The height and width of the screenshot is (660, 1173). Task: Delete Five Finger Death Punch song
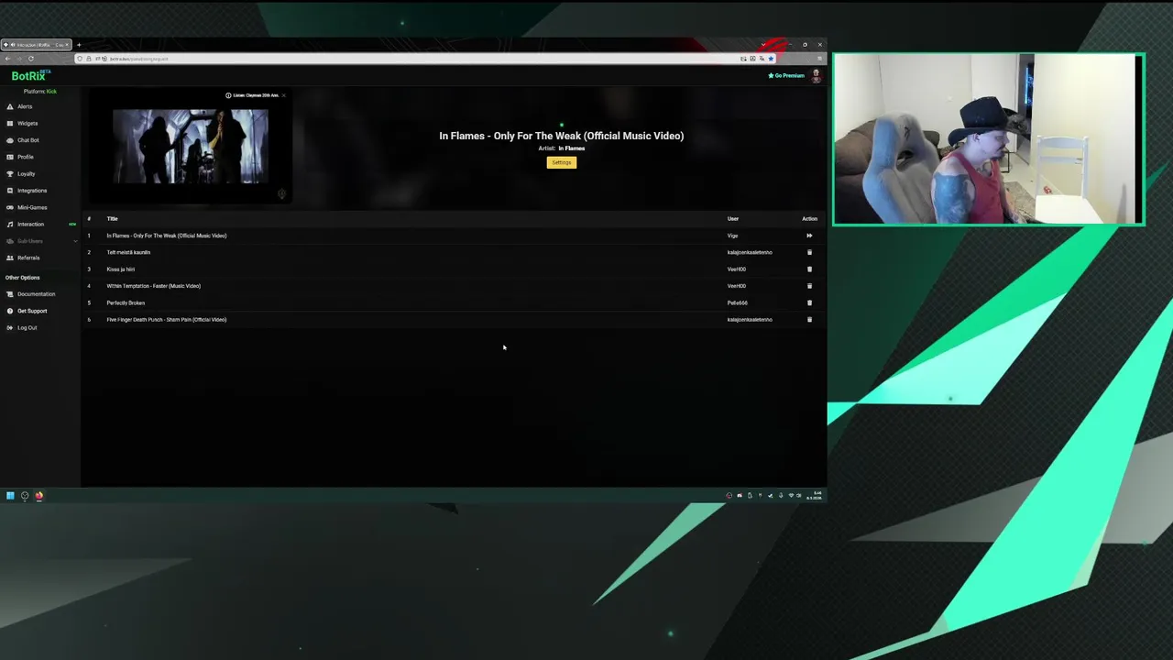tap(809, 320)
